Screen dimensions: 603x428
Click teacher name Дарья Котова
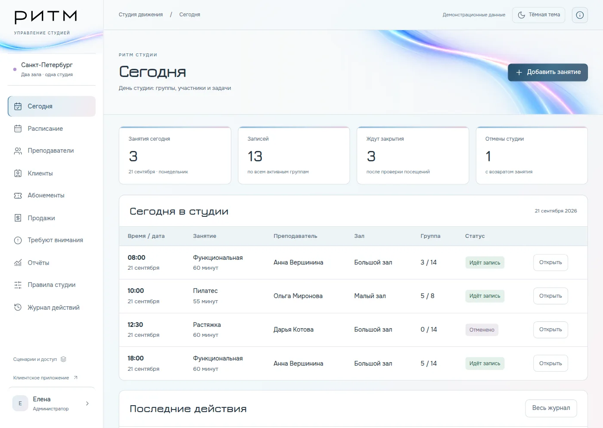click(293, 329)
